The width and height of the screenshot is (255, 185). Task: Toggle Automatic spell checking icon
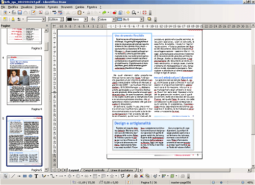(60, 12)
